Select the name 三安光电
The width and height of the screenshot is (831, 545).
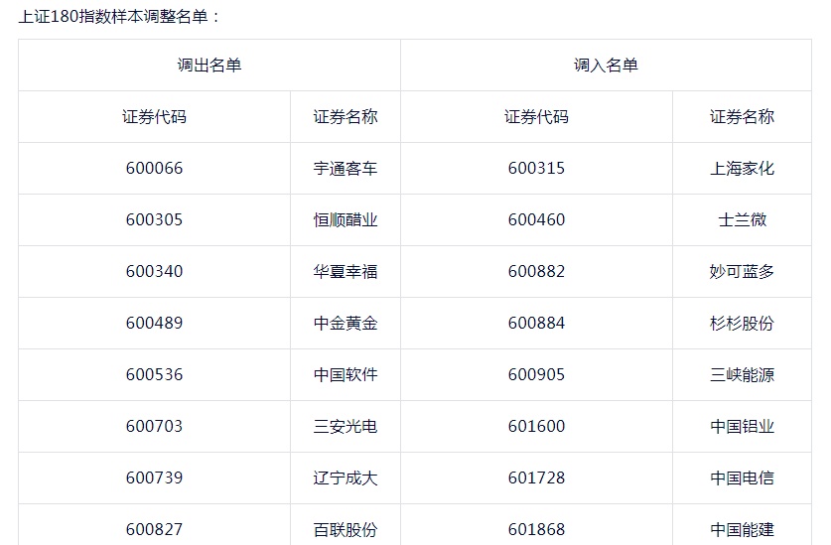tap(346, 426)
